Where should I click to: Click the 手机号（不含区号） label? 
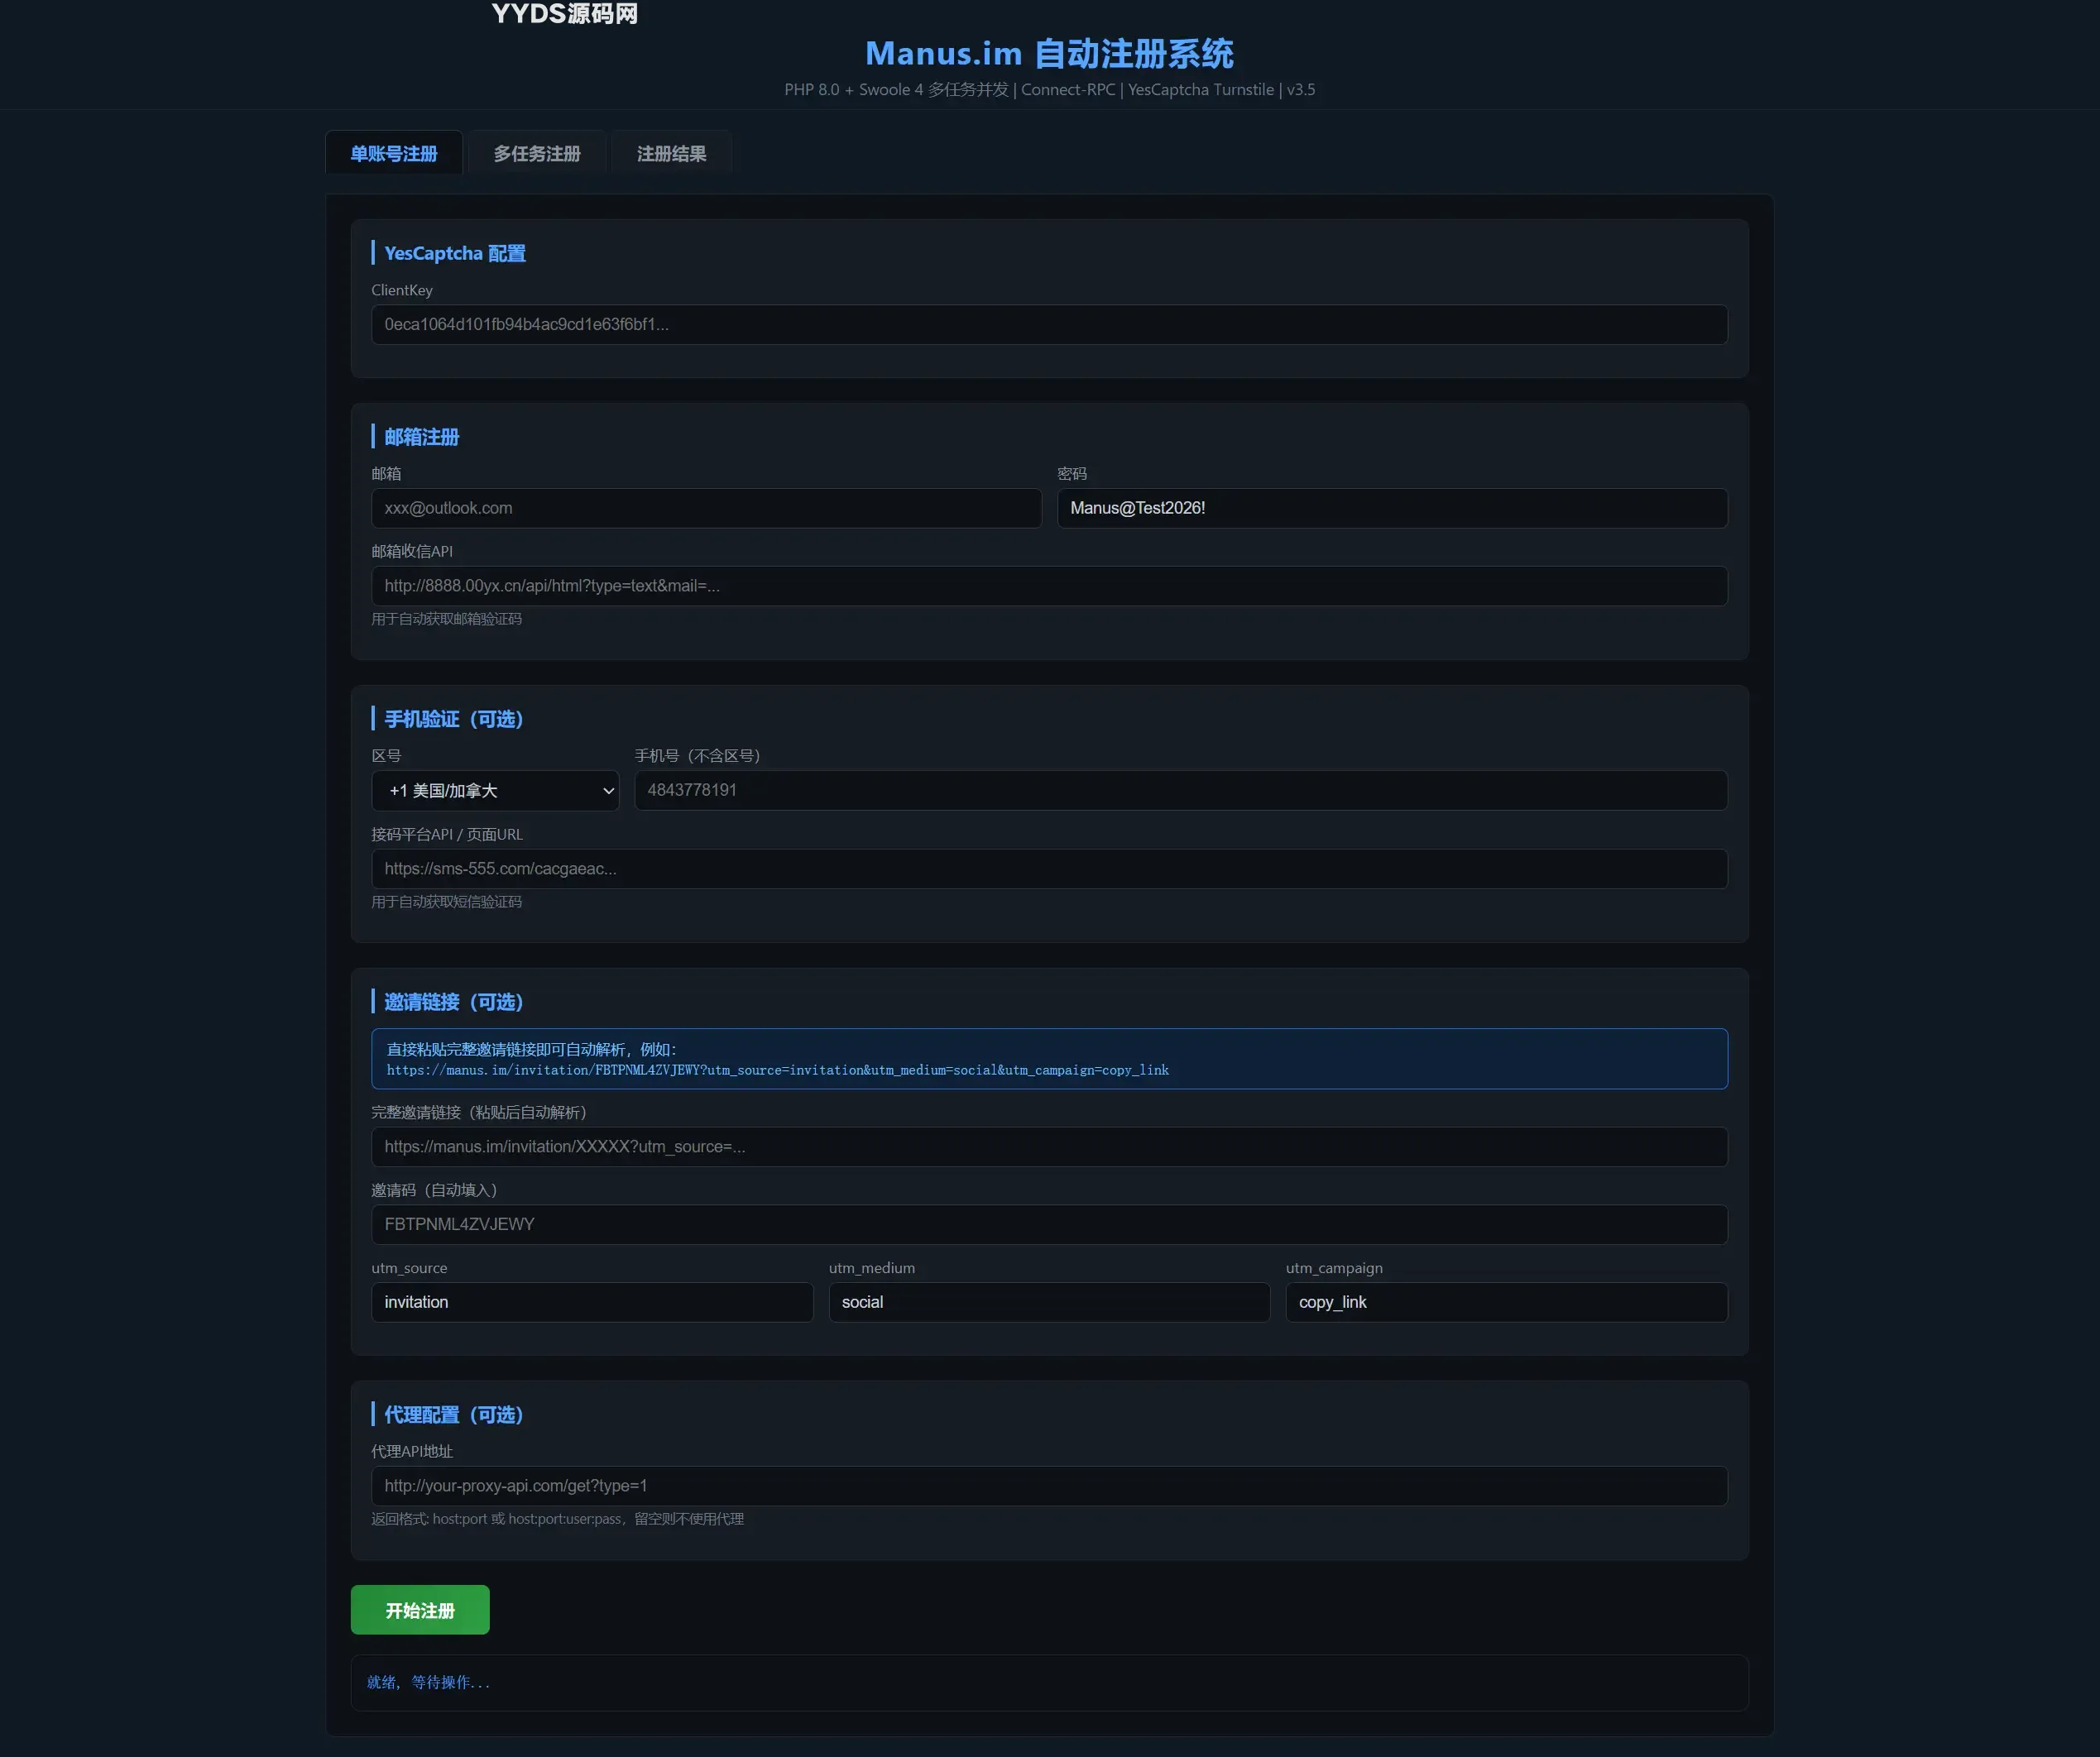[698, 756]
